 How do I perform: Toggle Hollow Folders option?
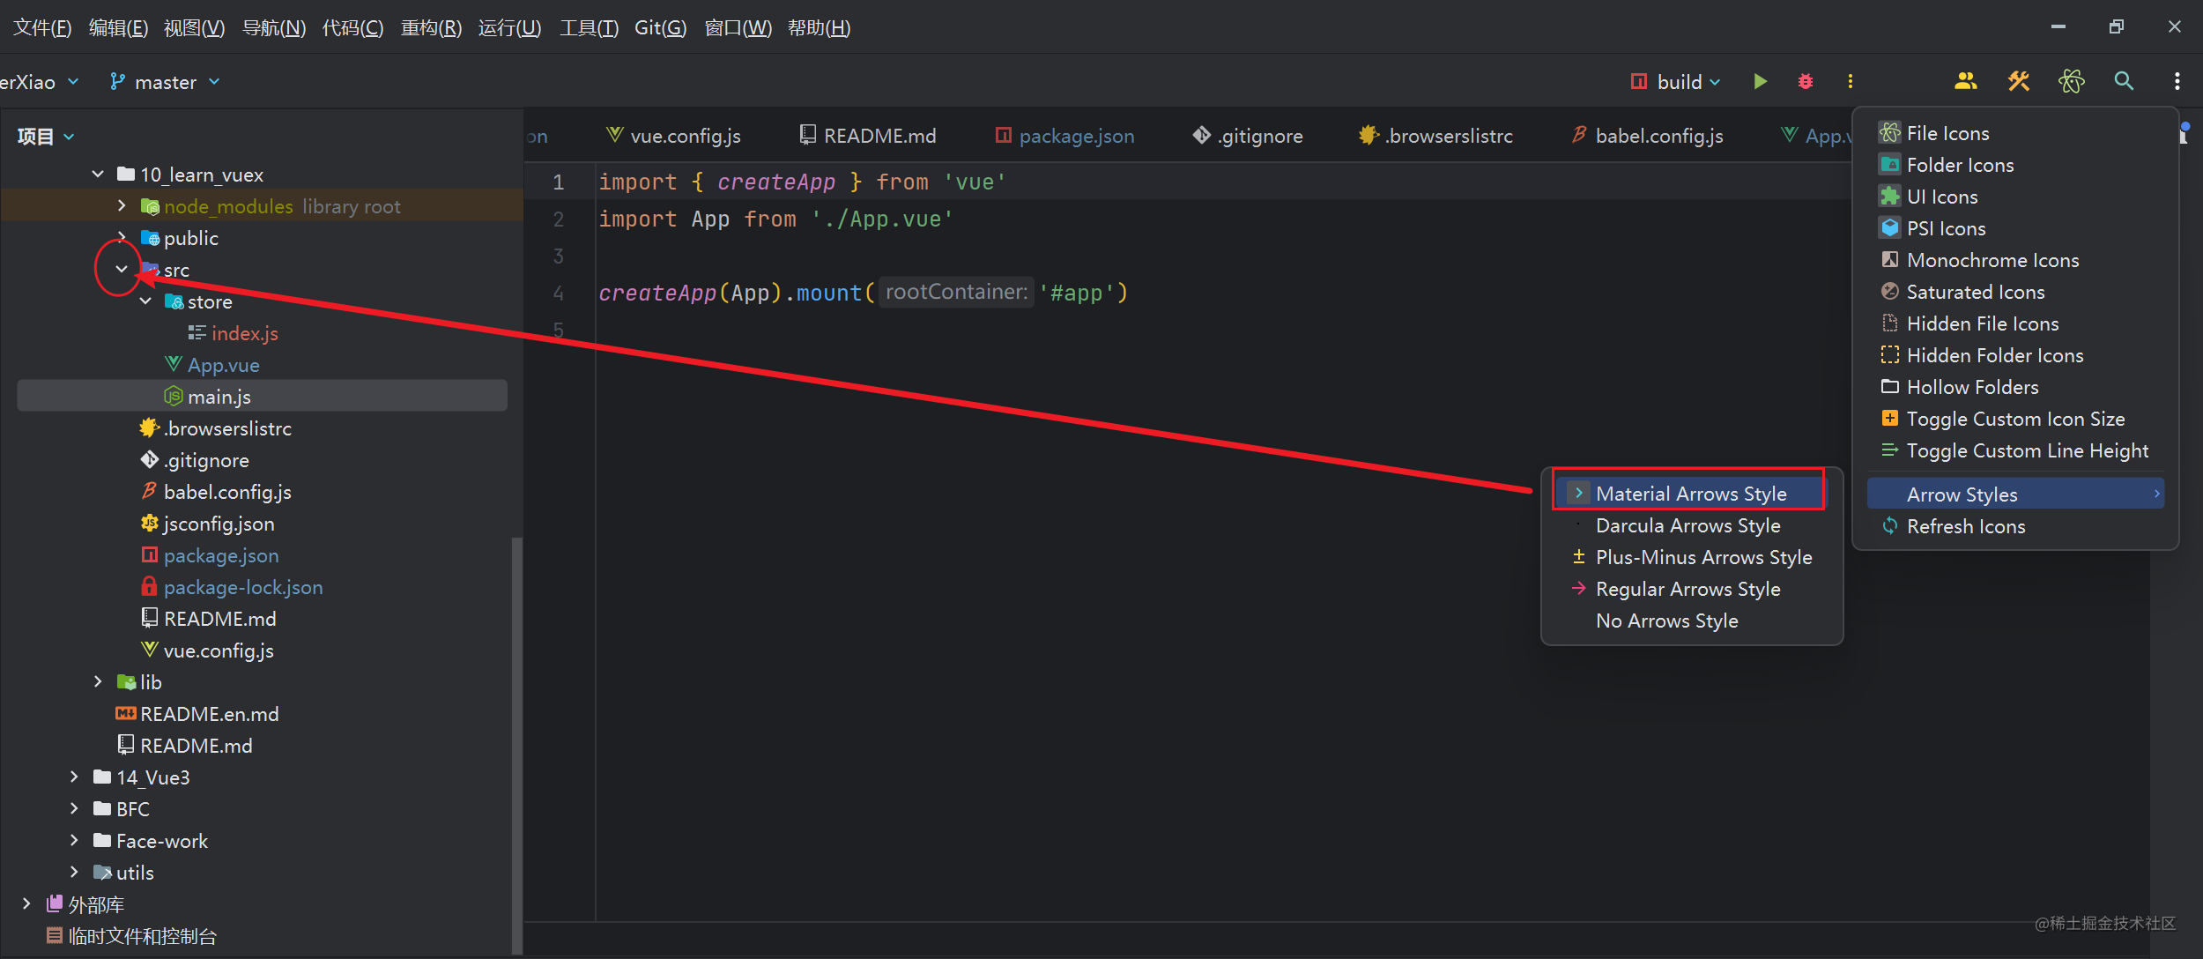tap(1971, 387)
